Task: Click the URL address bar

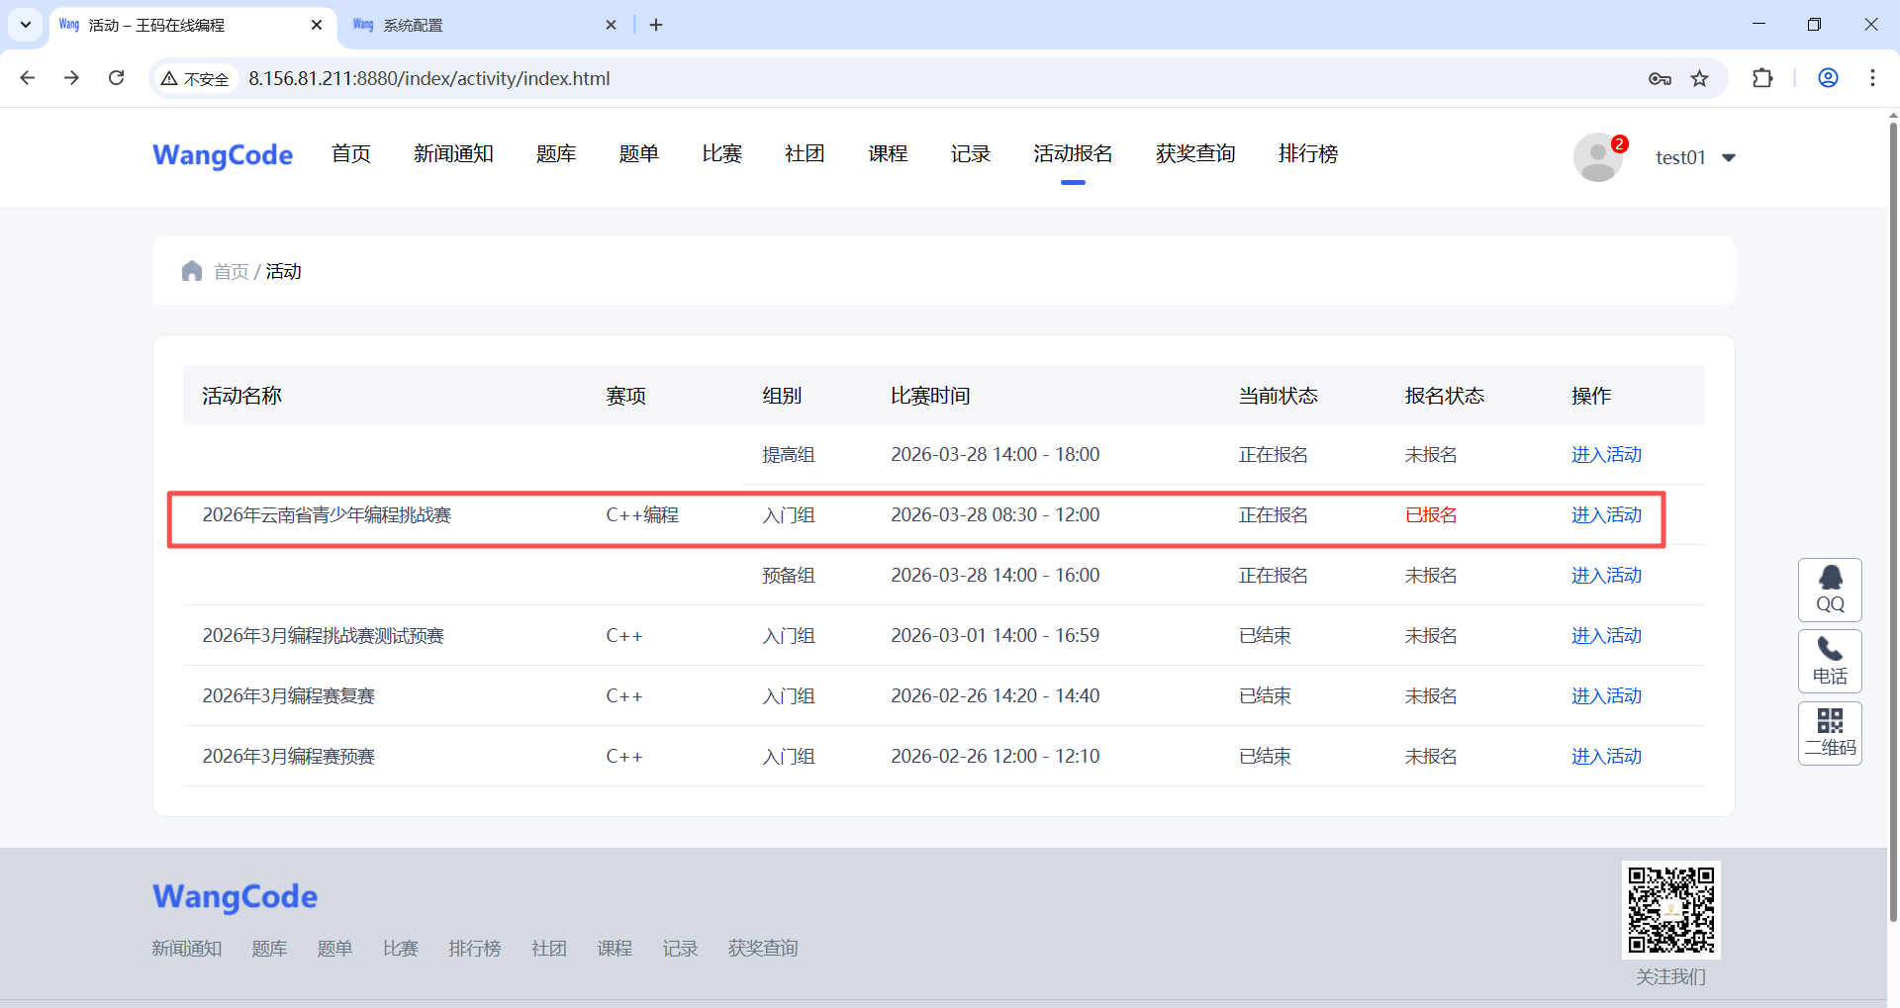Action: click(891, 78)
